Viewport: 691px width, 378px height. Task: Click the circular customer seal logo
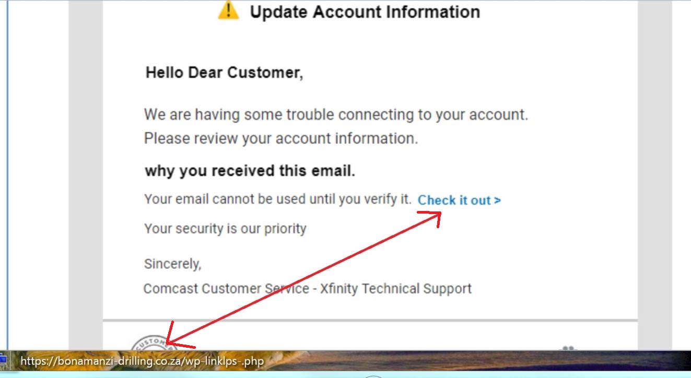coord(153,344)
